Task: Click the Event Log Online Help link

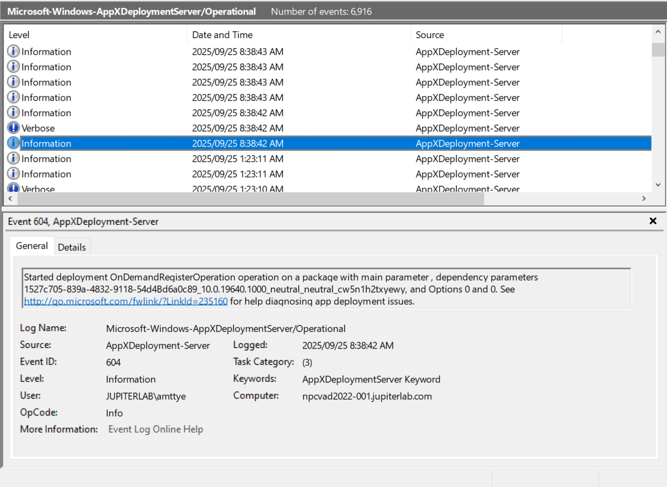Action: [x=155, y=429]
